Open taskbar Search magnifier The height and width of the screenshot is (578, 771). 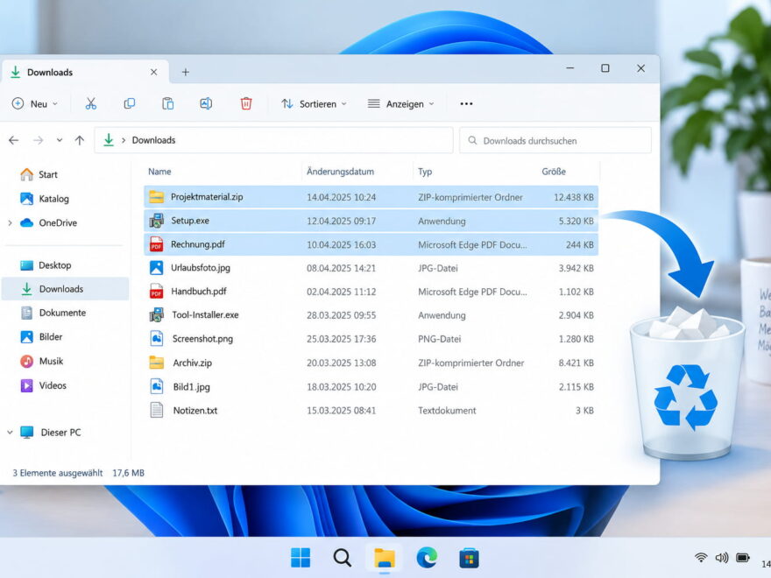[342, 557]
